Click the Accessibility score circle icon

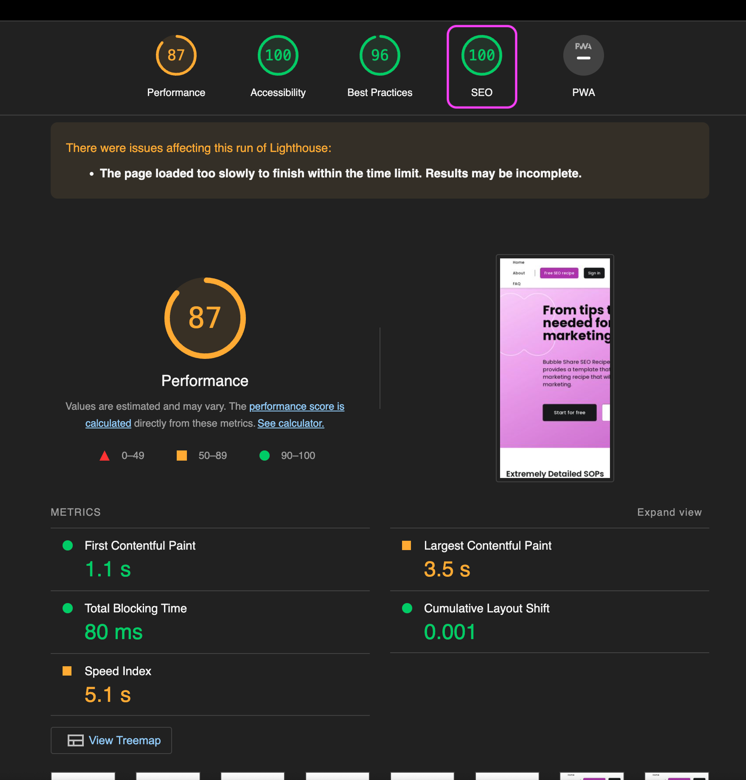[278, 55]
